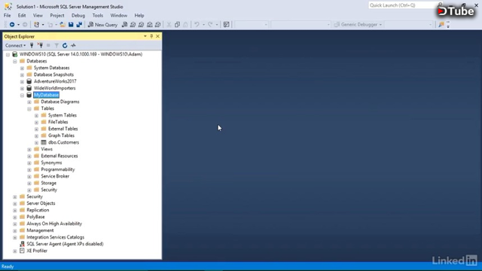Select the Service Broker folder

coord(55,176)
